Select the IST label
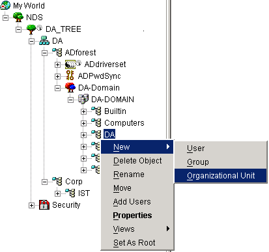Viewport: 269px width, 252px height. tap(84, 193)
